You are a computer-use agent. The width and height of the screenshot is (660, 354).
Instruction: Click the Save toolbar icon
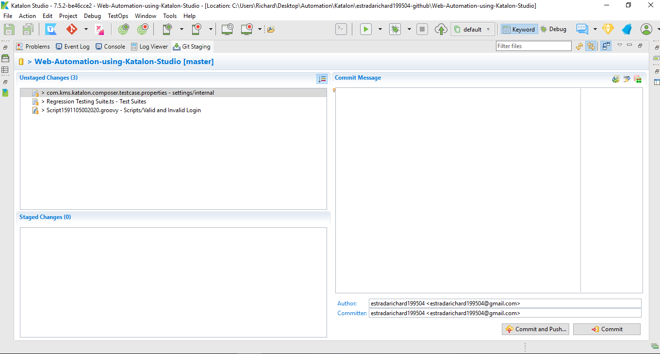click(9, 29)
